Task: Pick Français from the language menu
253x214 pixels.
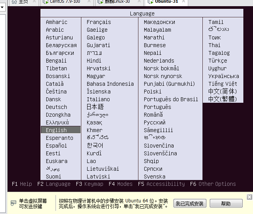Action: click(x=99, y=22)
